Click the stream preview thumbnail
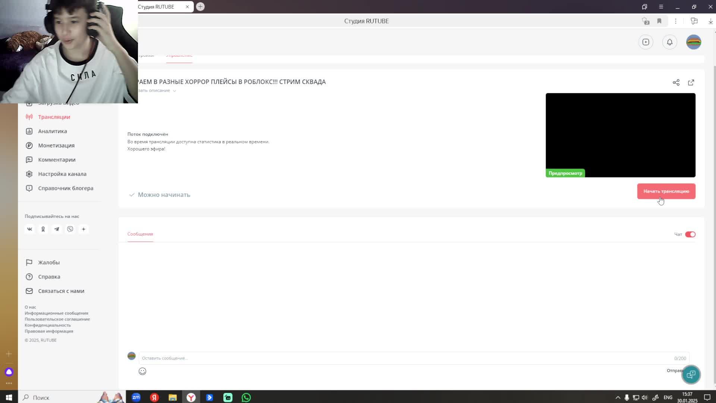716x403 pixels. coord(621,135)
